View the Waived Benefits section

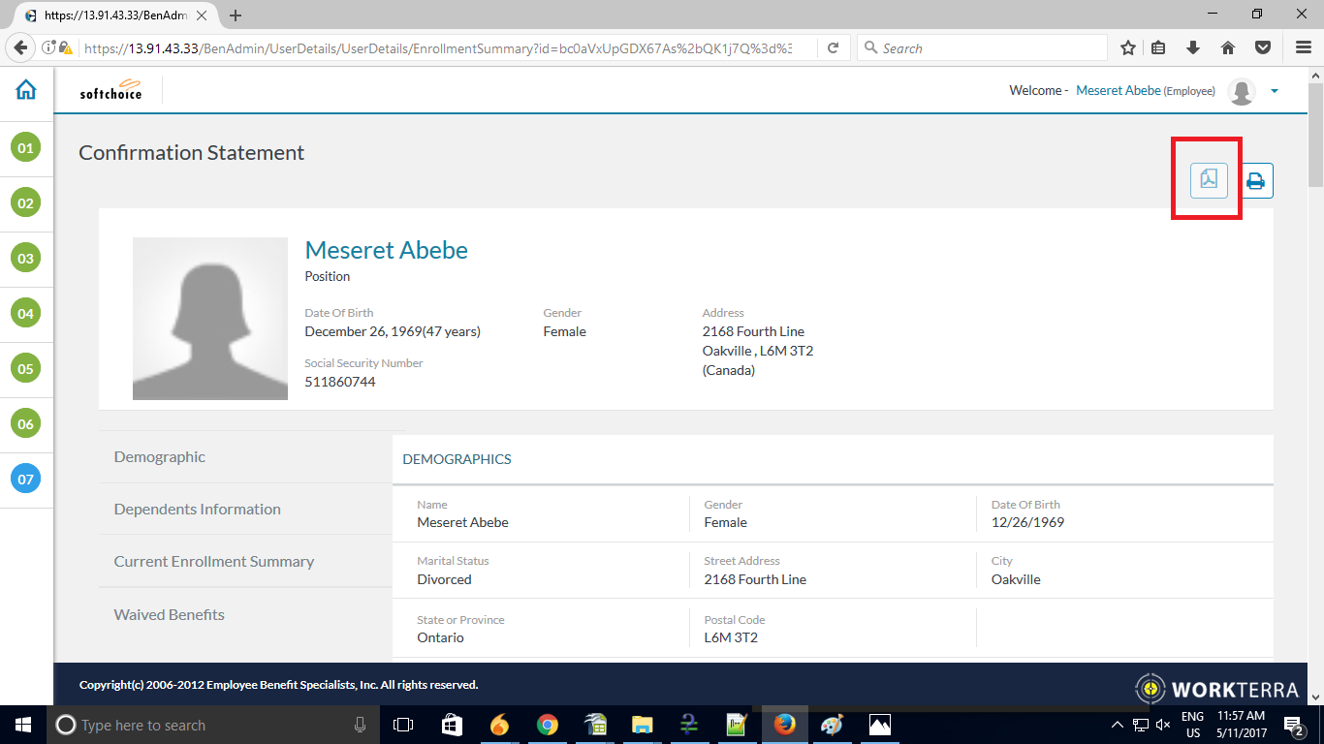click(169, 615)
